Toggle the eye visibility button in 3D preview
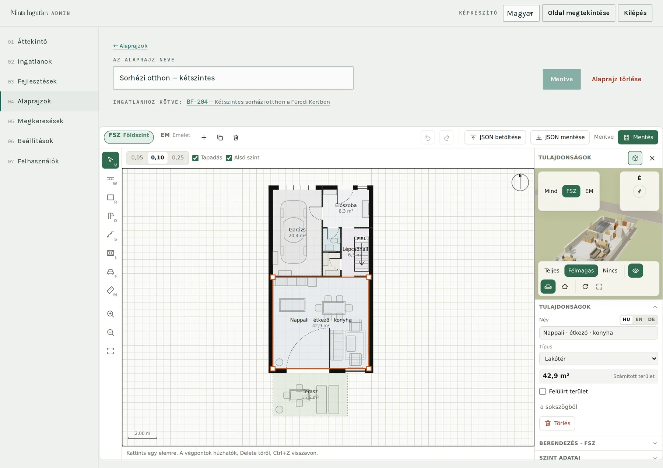This screenshot has height=468, width=663. coord(635,271)
